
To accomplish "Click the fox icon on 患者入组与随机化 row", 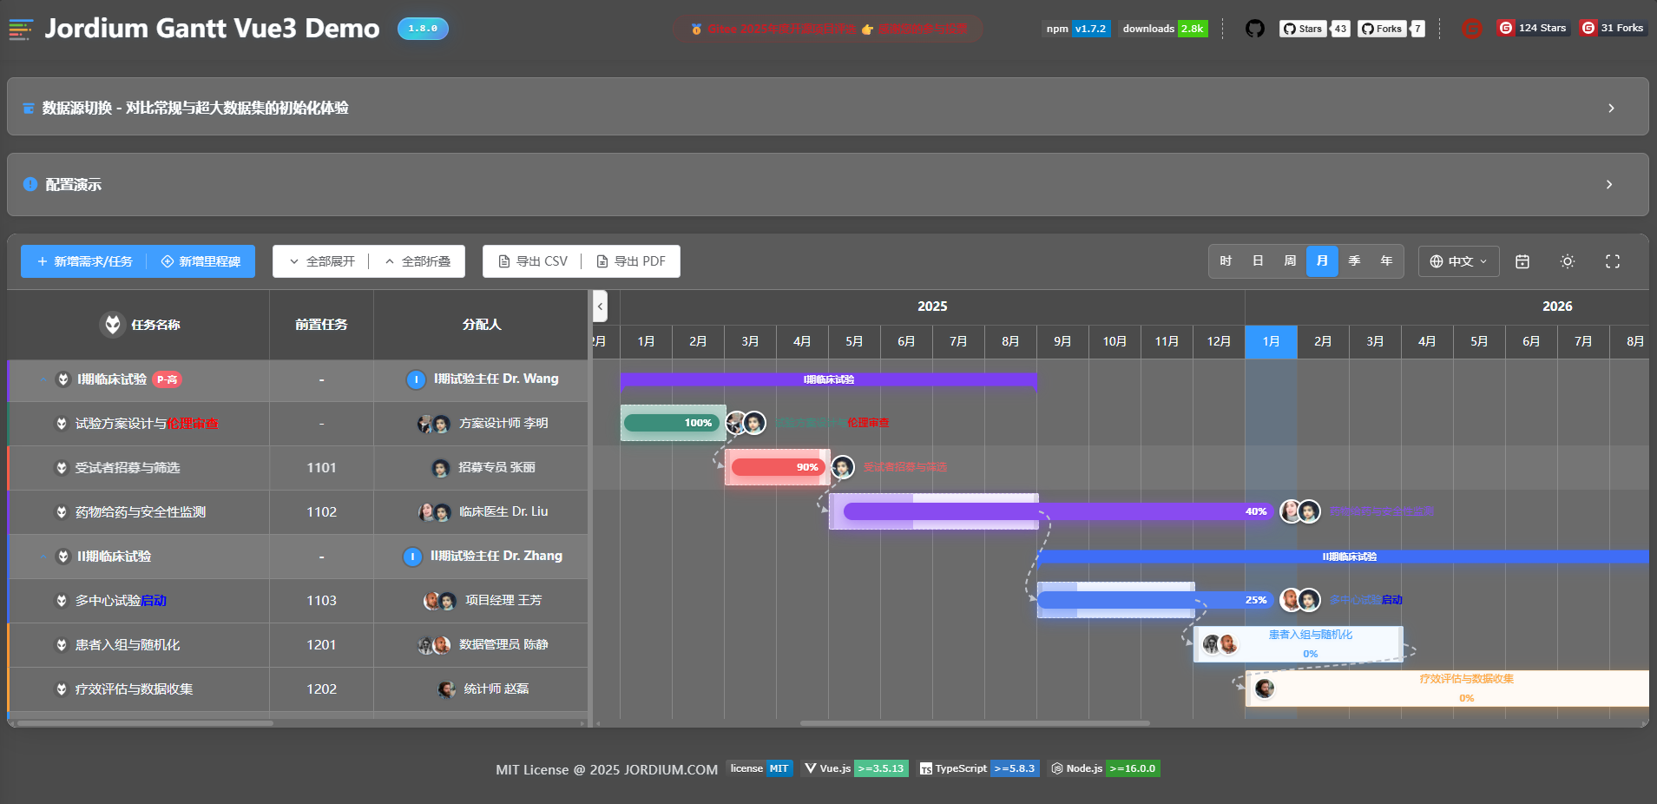I will pos(62,645).
